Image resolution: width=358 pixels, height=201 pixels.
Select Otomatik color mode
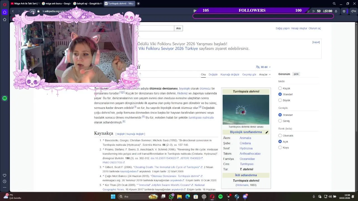tap(280, 136)
